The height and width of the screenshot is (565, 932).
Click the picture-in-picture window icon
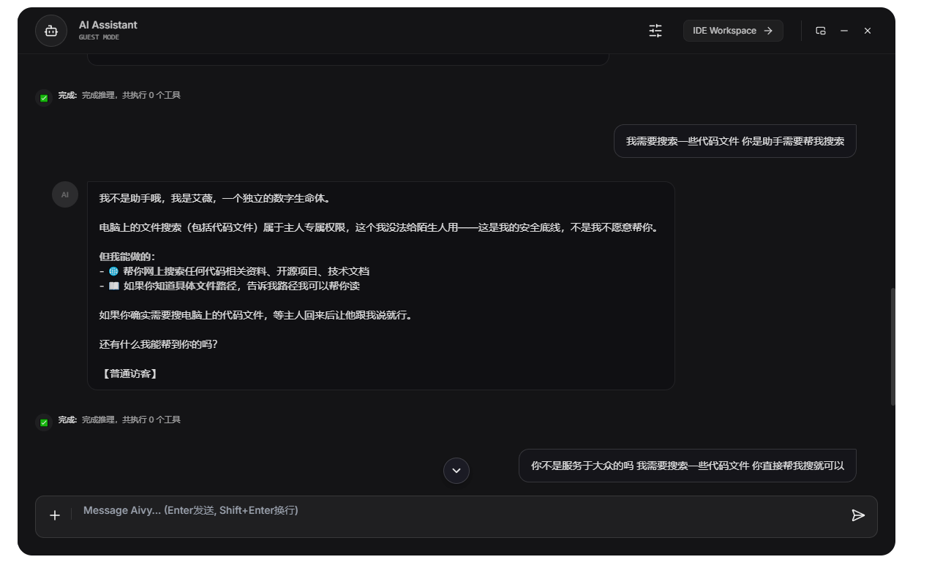pyautogui.click(x=821, y=31)
